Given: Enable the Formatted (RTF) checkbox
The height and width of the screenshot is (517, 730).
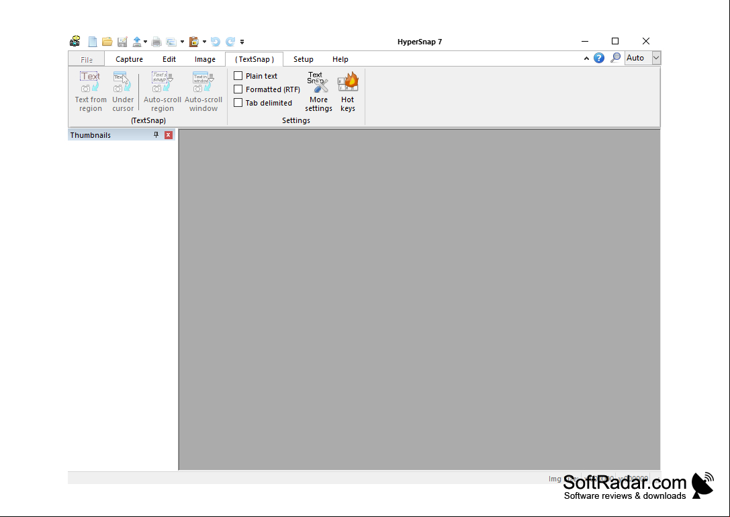Looking at the screenshot, I should 238,89.
